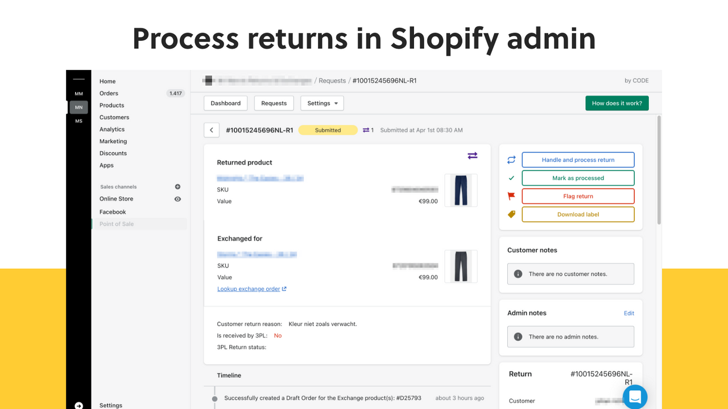The height and width of the screenshot is (409, 728).
Task: Click the yellow tag icon beside Download label
Action: [x=511, y=214]
